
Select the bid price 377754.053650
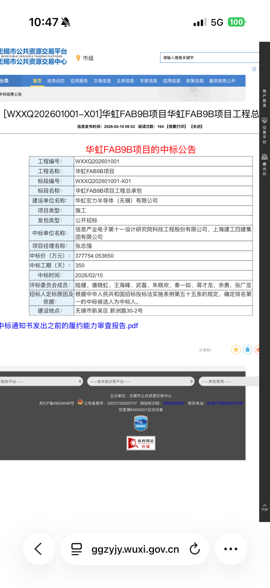(94, 256)
